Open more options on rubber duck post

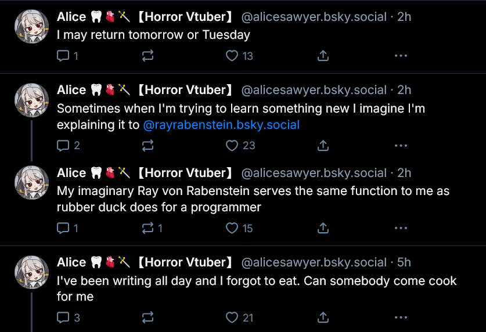coord(401,229)
